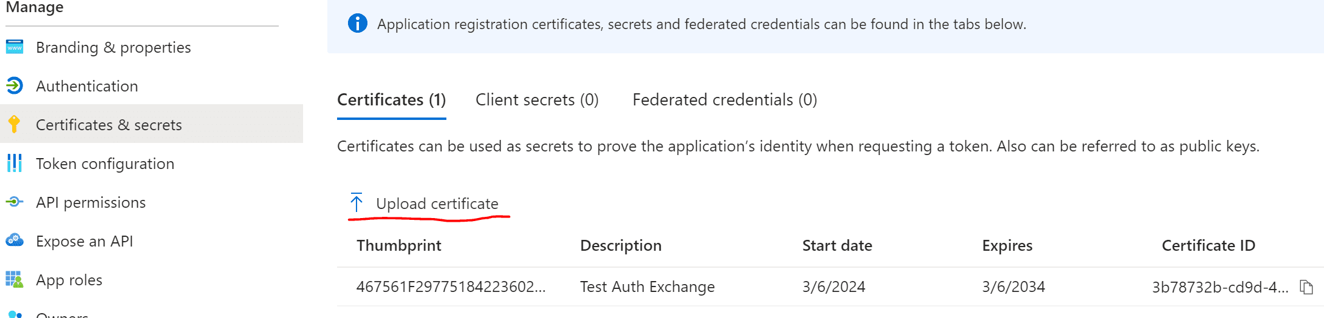Click the Branding & properties icon
The width and height of the screenshot is (1324, 318).
pos(15,47)
